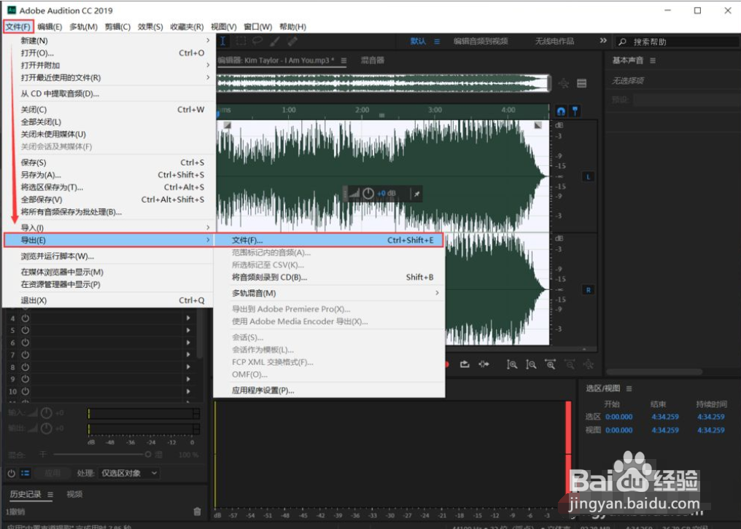Click the selection start time 0:00.000

[x=618, y=417]
